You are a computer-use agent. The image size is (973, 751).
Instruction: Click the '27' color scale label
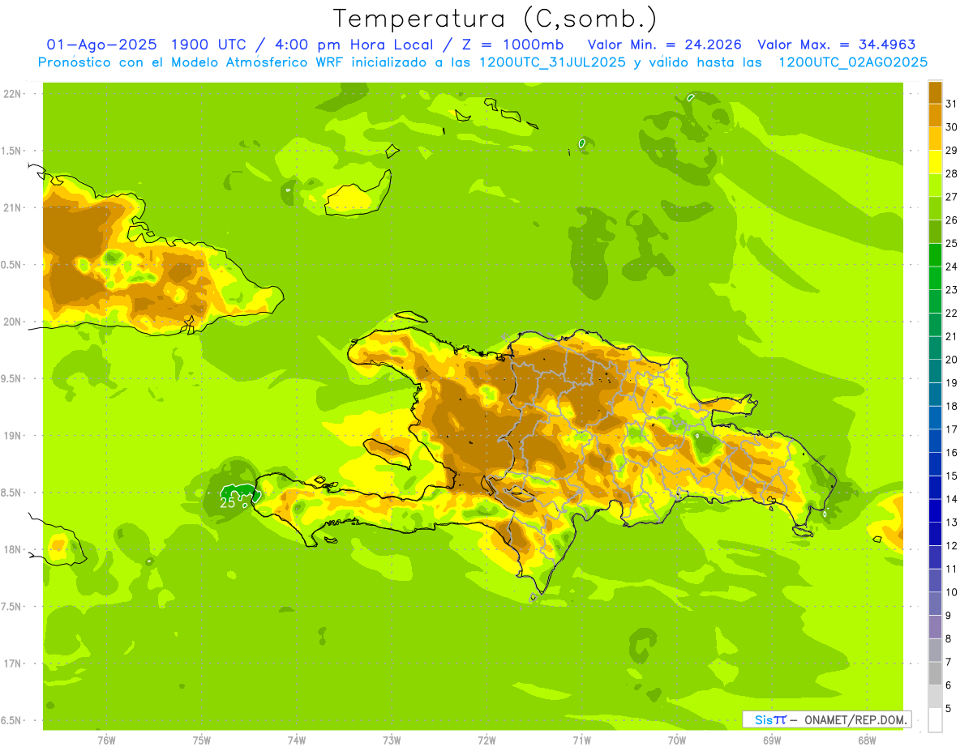click(x=951, y=197)
